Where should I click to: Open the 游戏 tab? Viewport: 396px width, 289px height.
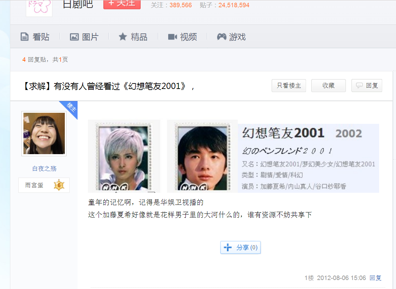click(231, 37)
